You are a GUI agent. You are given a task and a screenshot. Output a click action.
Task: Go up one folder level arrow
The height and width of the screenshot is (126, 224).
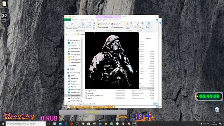[x=75, y=34]
